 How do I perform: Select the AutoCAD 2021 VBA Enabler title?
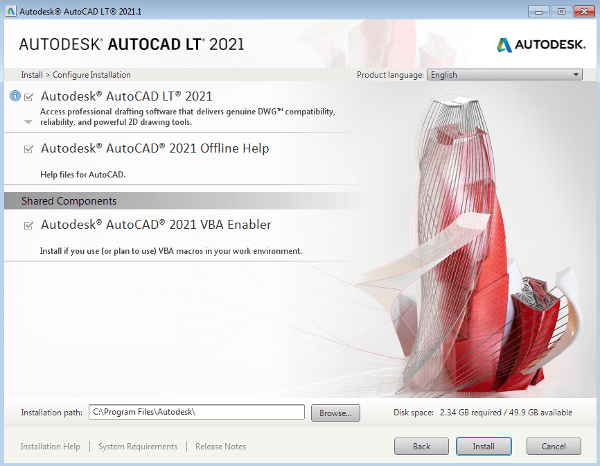[x=156, y=225]
